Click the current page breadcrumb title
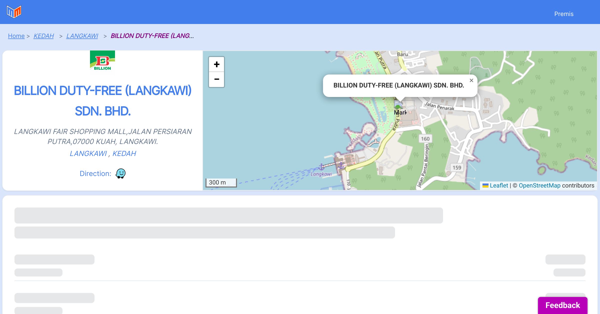This screenshot has width=600, height=314. [152, 36]
